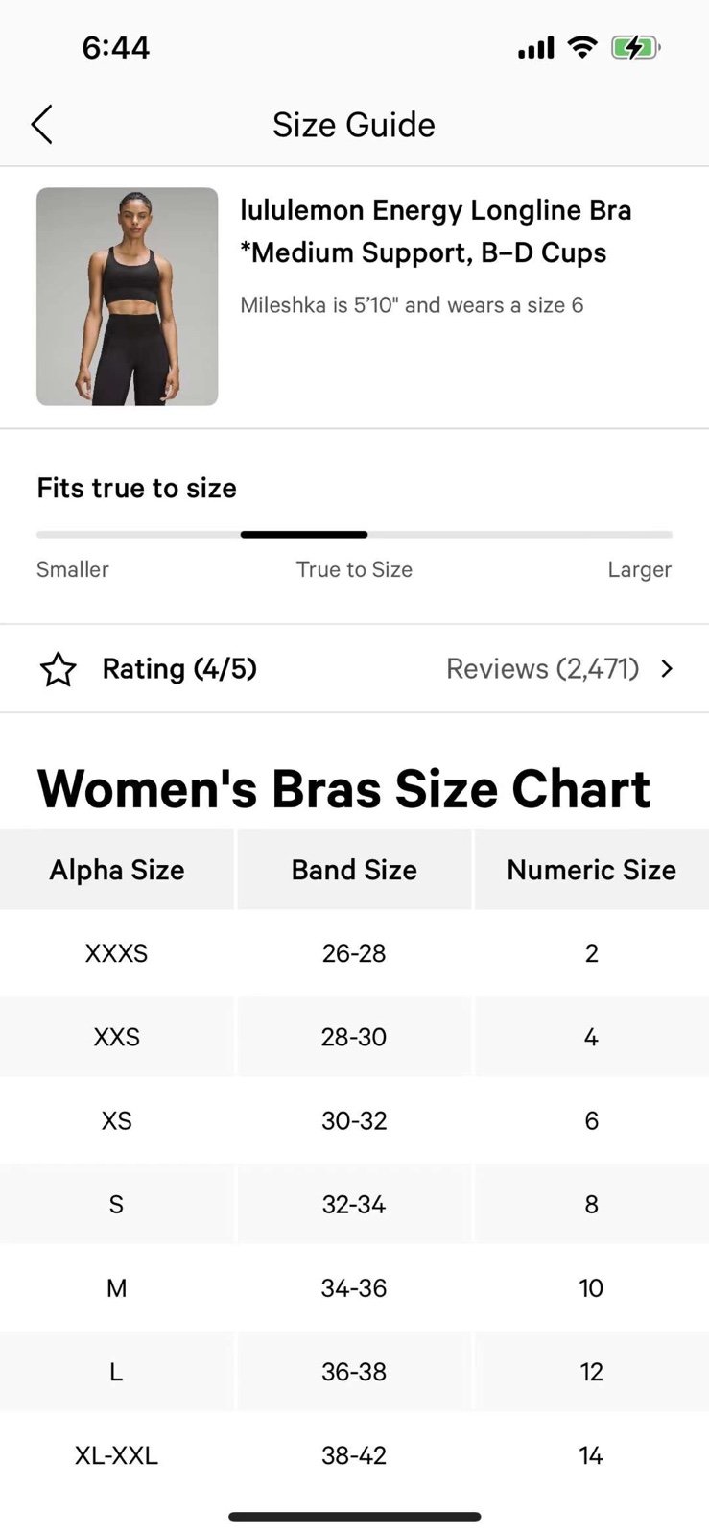The image size is (709, 1536).
Task: Click the star rating icon
Action: (x=58, y=669)
